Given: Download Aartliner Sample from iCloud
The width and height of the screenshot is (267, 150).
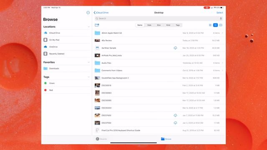Looking at the screenshot, I should [175, 48].
